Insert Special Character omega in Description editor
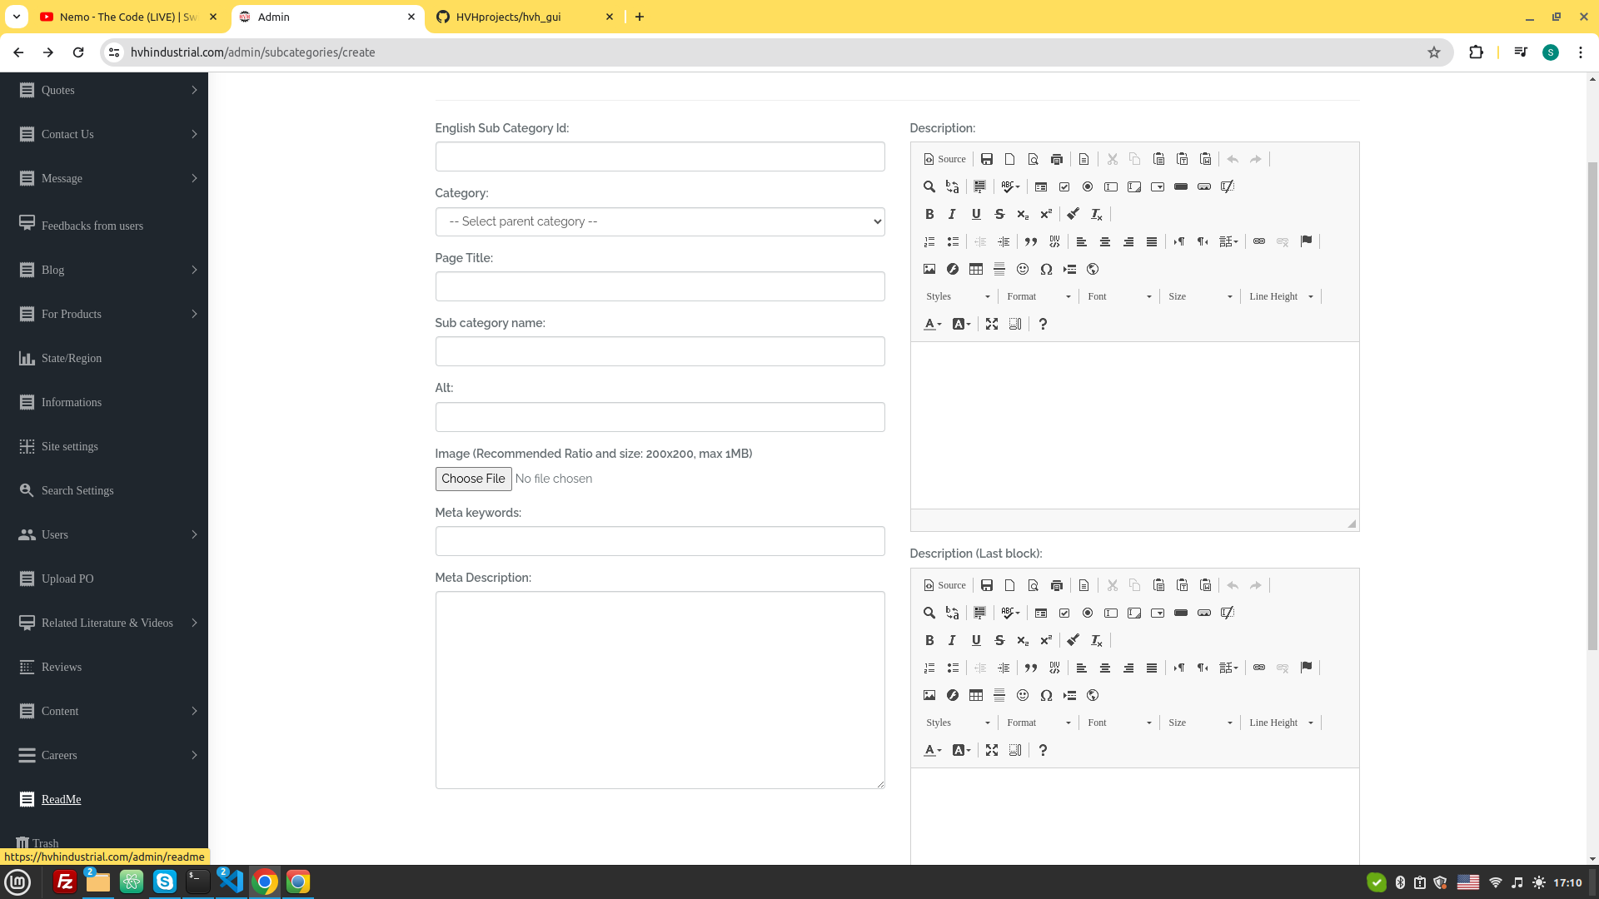The height and width of the screenshot is (899, 1599). [1046, 269]
